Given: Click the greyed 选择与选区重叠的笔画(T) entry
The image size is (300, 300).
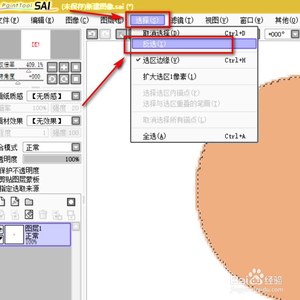Looking at the screenshot, I should point(194,104).
